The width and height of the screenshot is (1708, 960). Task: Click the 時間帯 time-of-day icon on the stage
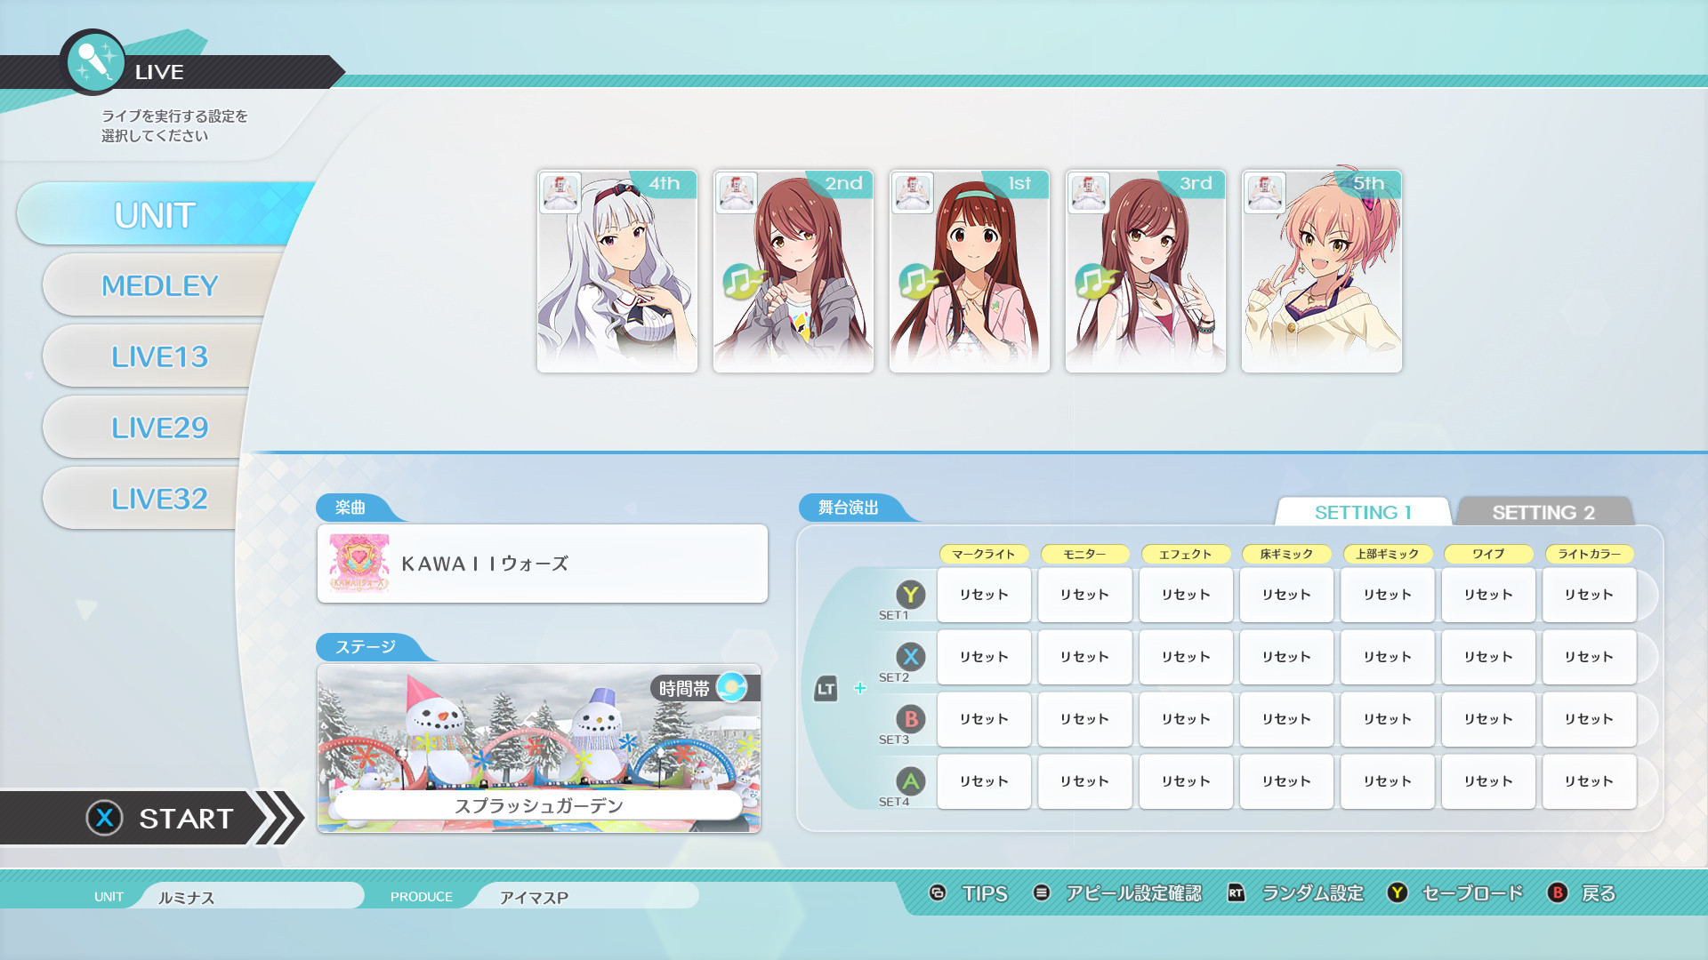[x=733, y=687]
